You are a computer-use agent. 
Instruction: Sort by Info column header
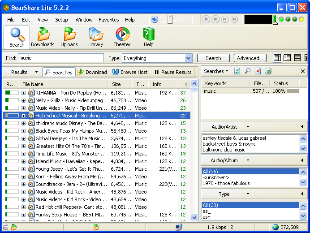[x=164, y=84]
